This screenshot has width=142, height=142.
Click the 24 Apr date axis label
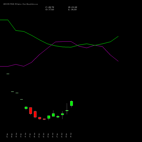click(x=53, y=135)
